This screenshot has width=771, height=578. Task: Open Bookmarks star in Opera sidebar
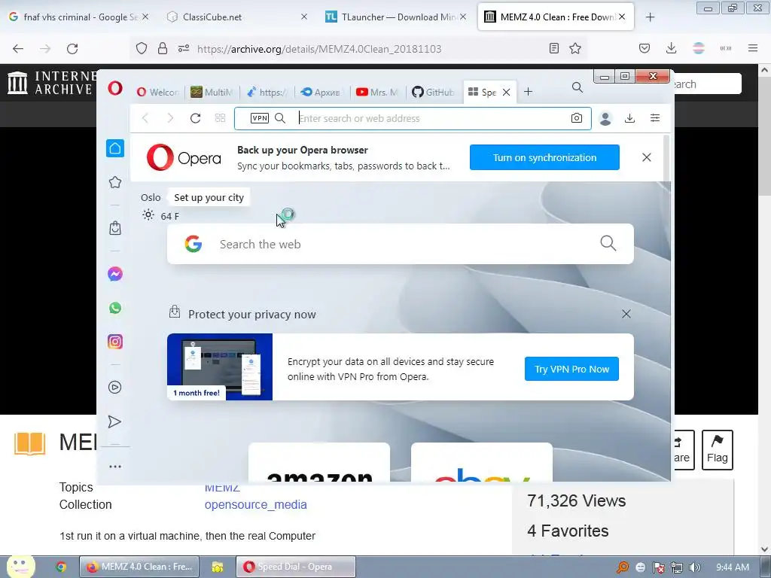coord(115,182)
